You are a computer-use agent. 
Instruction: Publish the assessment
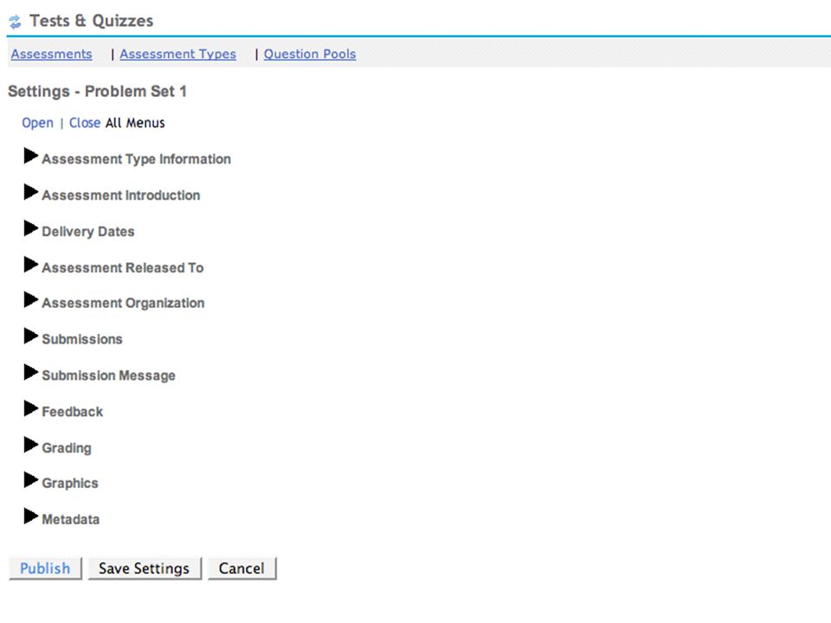pos(45,568)
